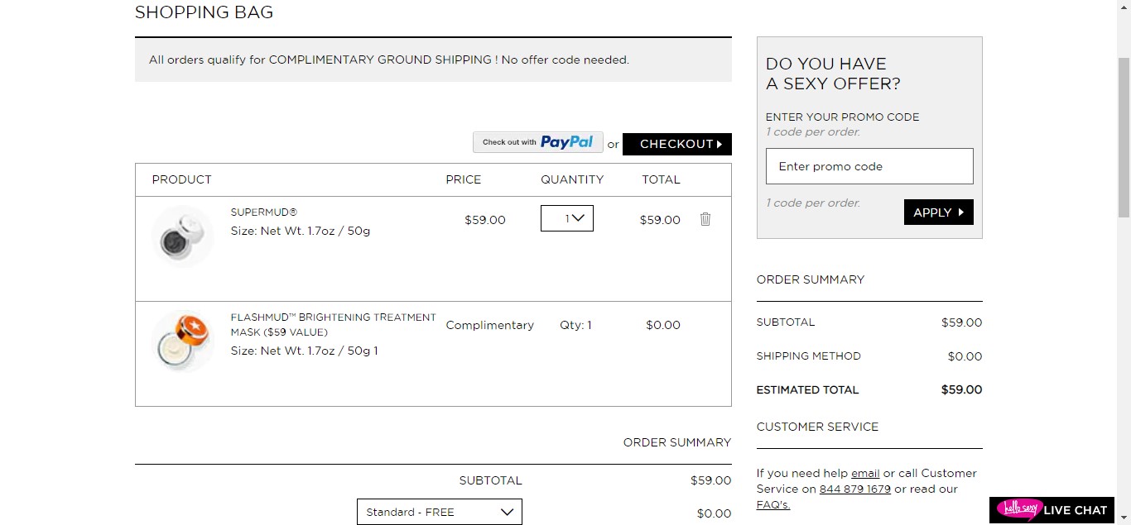Viewport: 1131px width, 525px height.
Task: Open the FLASHMUD Brightening Treatment Mask link
Action: coord(333,325)
